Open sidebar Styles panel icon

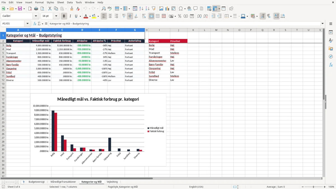pos(331,41)
